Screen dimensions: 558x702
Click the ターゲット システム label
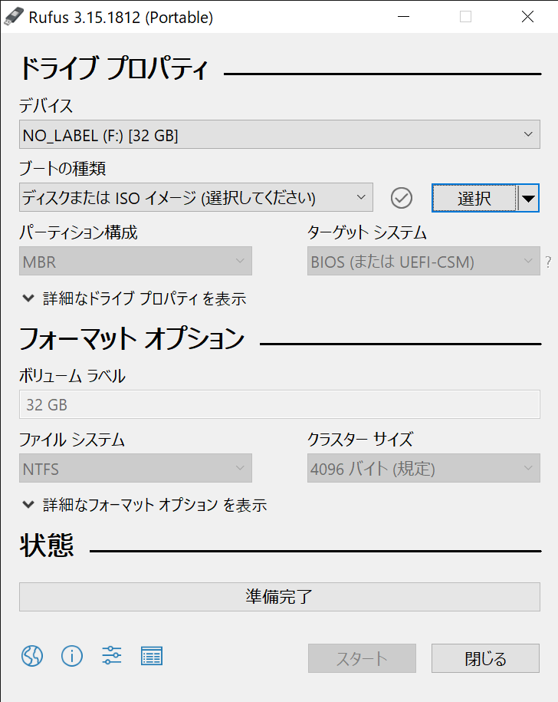(367, 232)
